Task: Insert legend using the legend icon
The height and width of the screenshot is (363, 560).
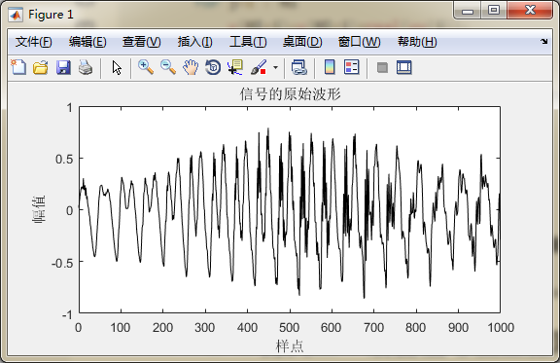Action: tap(352, 67)
